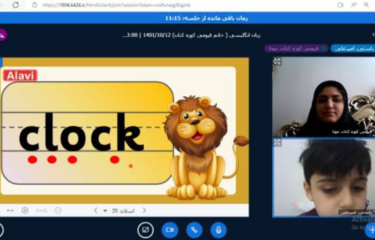Click the word clock on the slide
375x240 pixels.
pos(81,132)
